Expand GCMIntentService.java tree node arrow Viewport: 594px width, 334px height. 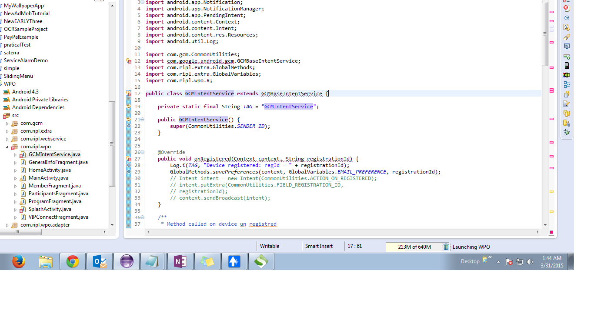(15, 155)
